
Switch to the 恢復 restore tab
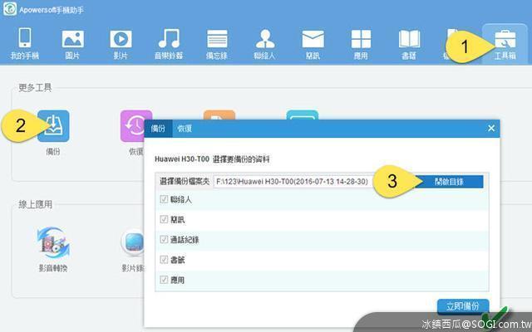(x=185, y=129)
